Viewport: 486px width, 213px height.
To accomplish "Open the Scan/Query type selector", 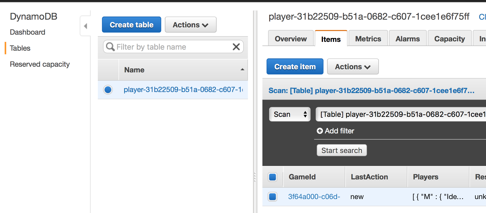I will point(290,114).
